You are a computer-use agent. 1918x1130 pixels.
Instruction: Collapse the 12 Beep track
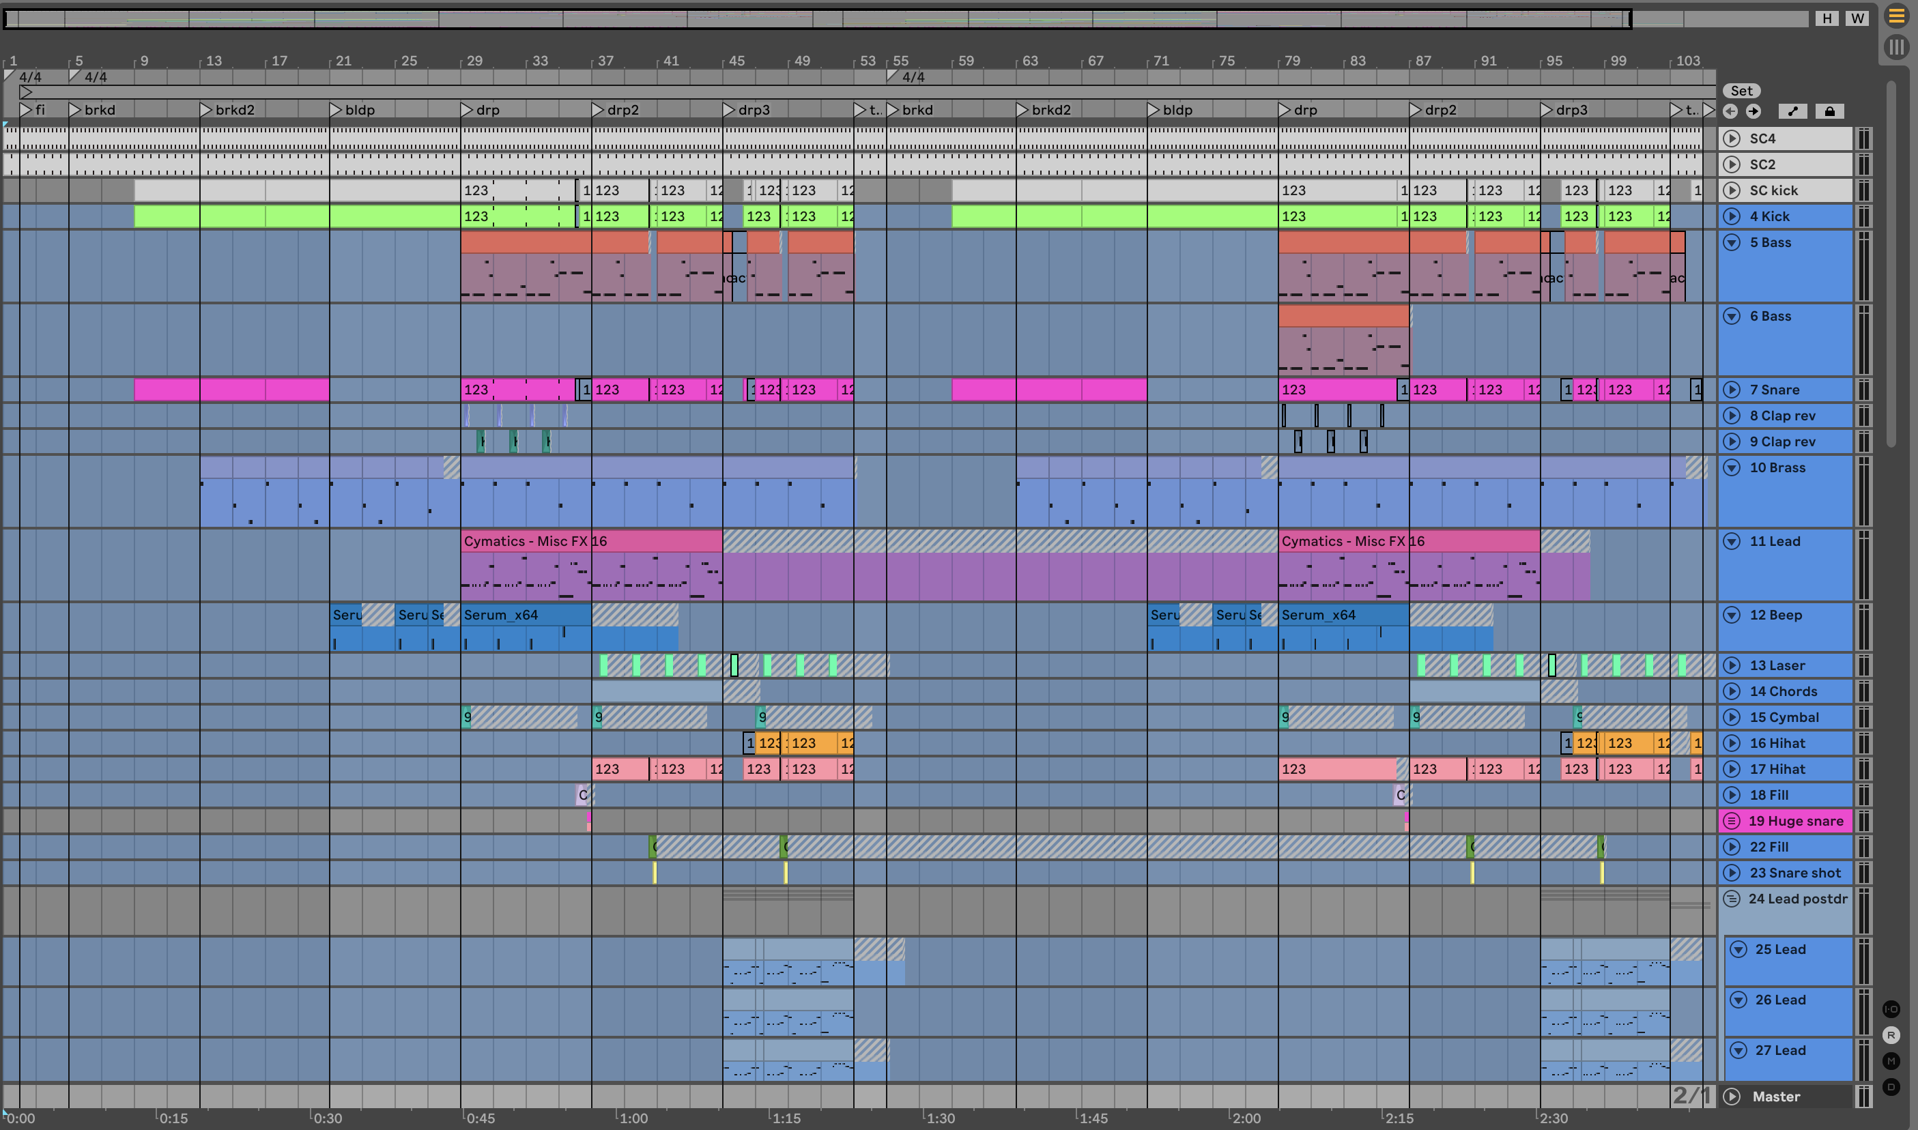click(1732, 615)
